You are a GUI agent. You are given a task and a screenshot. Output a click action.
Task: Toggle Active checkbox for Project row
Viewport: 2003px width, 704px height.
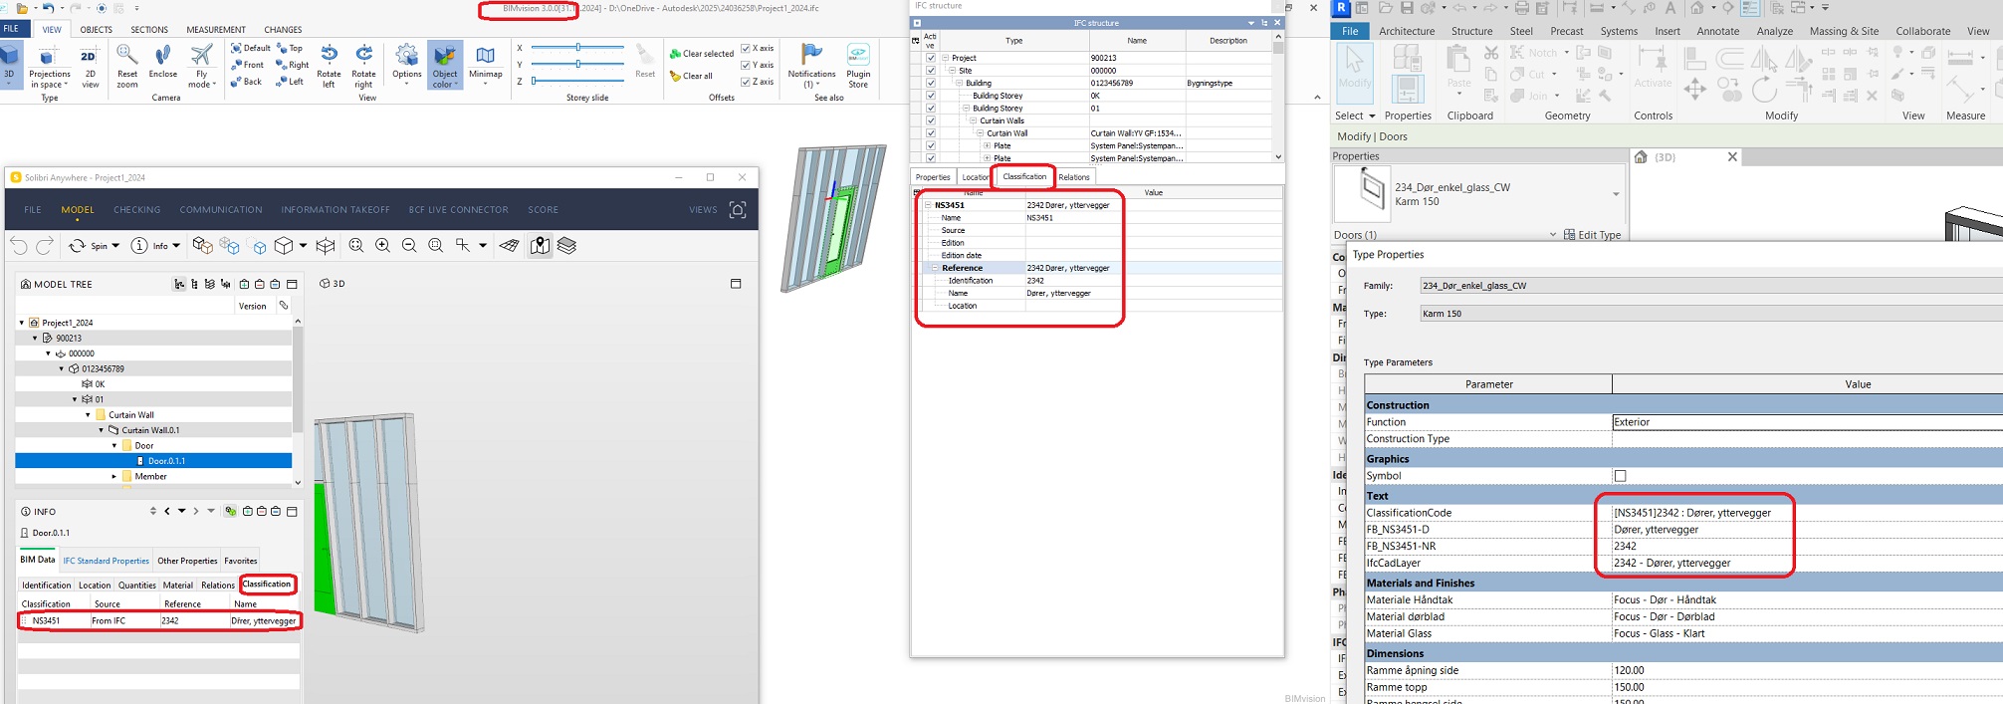click(931, 58)
